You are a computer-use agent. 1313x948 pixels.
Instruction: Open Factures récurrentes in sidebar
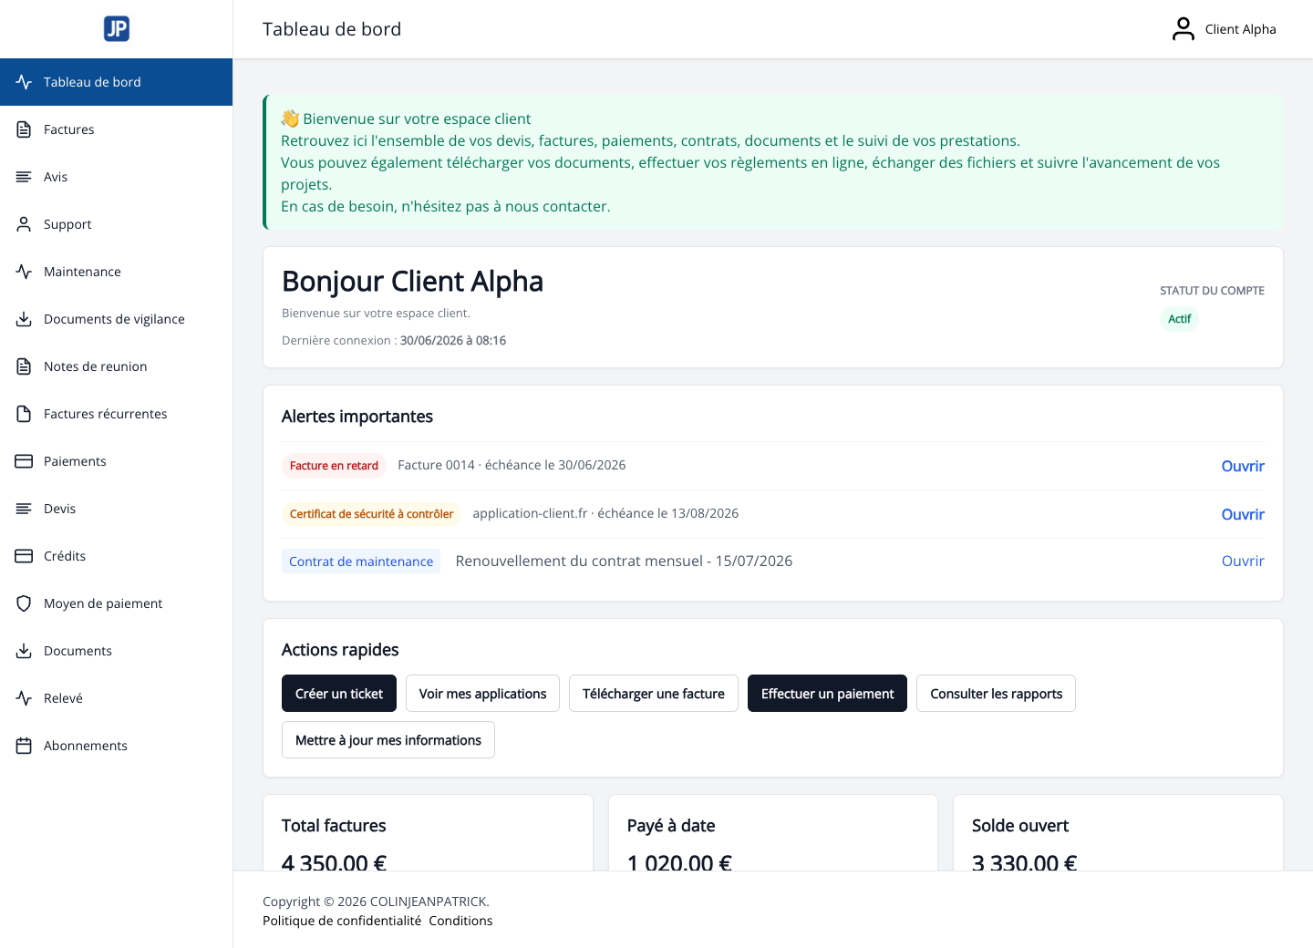[116, 414]
